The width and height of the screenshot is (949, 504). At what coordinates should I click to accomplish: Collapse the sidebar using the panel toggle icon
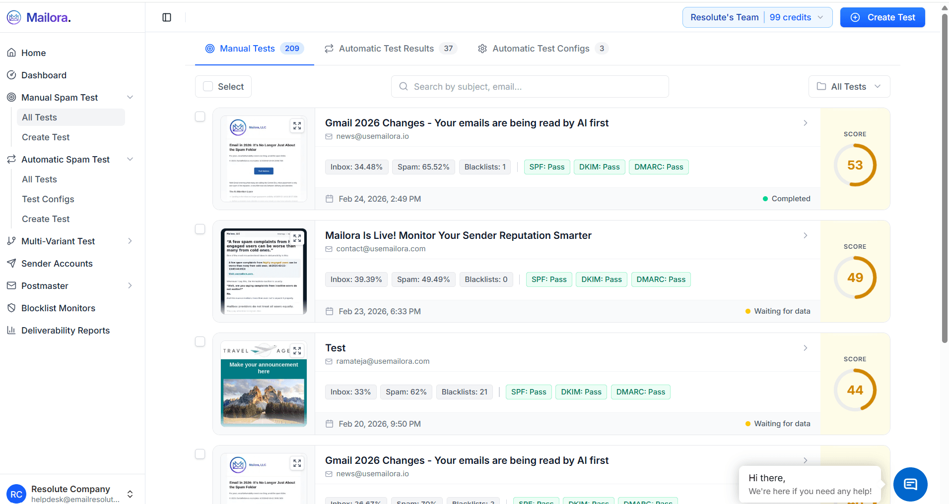[x=166, y=17]
